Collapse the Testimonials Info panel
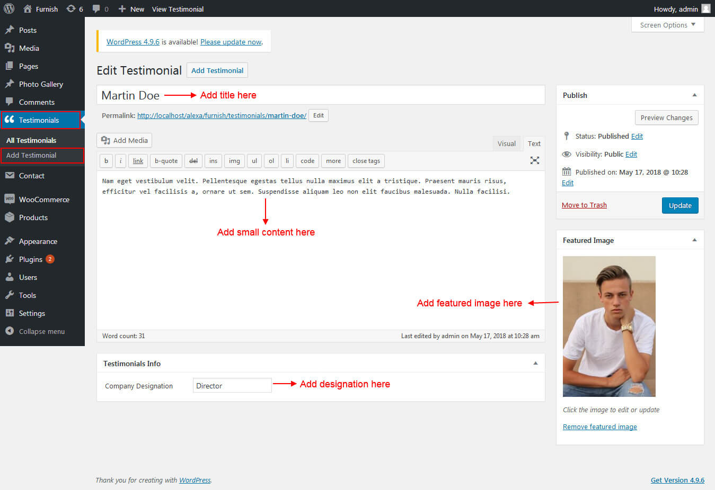The image size is (715, 490). point(535,364)
